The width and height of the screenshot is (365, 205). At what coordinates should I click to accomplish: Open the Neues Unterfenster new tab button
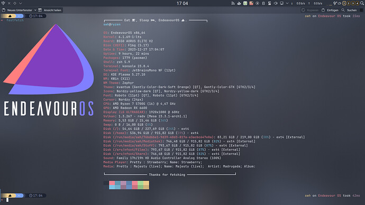tap(17, 10)
